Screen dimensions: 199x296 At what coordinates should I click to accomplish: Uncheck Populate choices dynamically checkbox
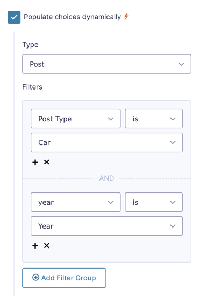pyautogui.click(x=14, y=17)
